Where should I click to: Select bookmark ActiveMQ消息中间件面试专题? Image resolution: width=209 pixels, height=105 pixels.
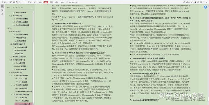(x=23, y=91)
